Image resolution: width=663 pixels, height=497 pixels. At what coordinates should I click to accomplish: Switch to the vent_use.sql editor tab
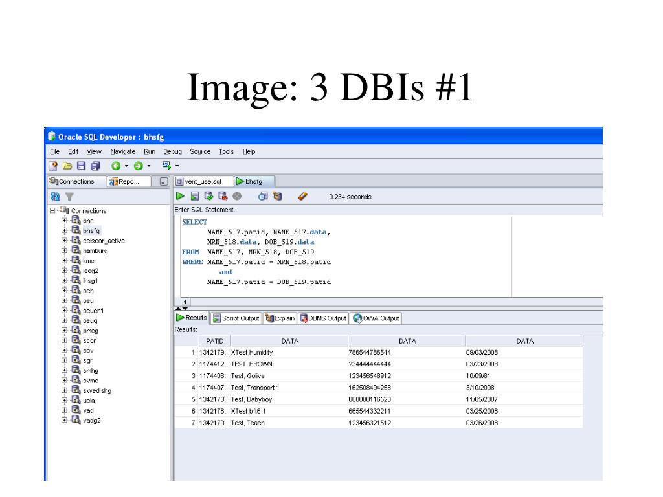point(203,182)
